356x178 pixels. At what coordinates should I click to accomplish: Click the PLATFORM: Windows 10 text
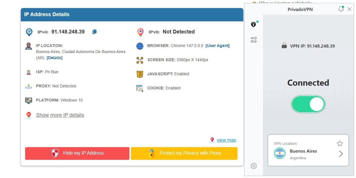click(x=59, y=100)
